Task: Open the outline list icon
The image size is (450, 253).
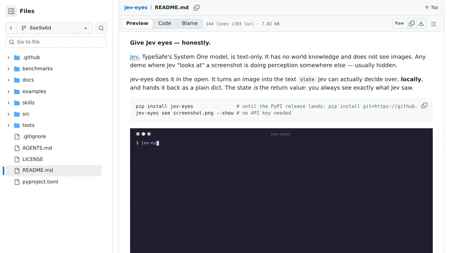Action: click(x=433, y=24)
